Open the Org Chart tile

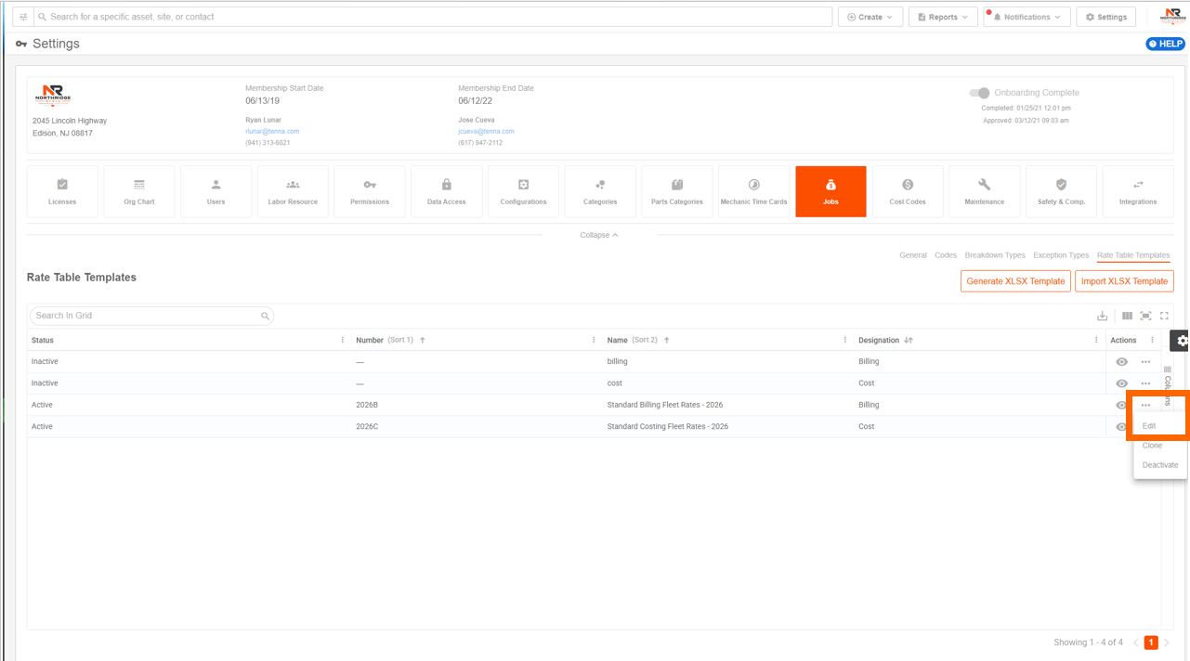pos(139,191)
